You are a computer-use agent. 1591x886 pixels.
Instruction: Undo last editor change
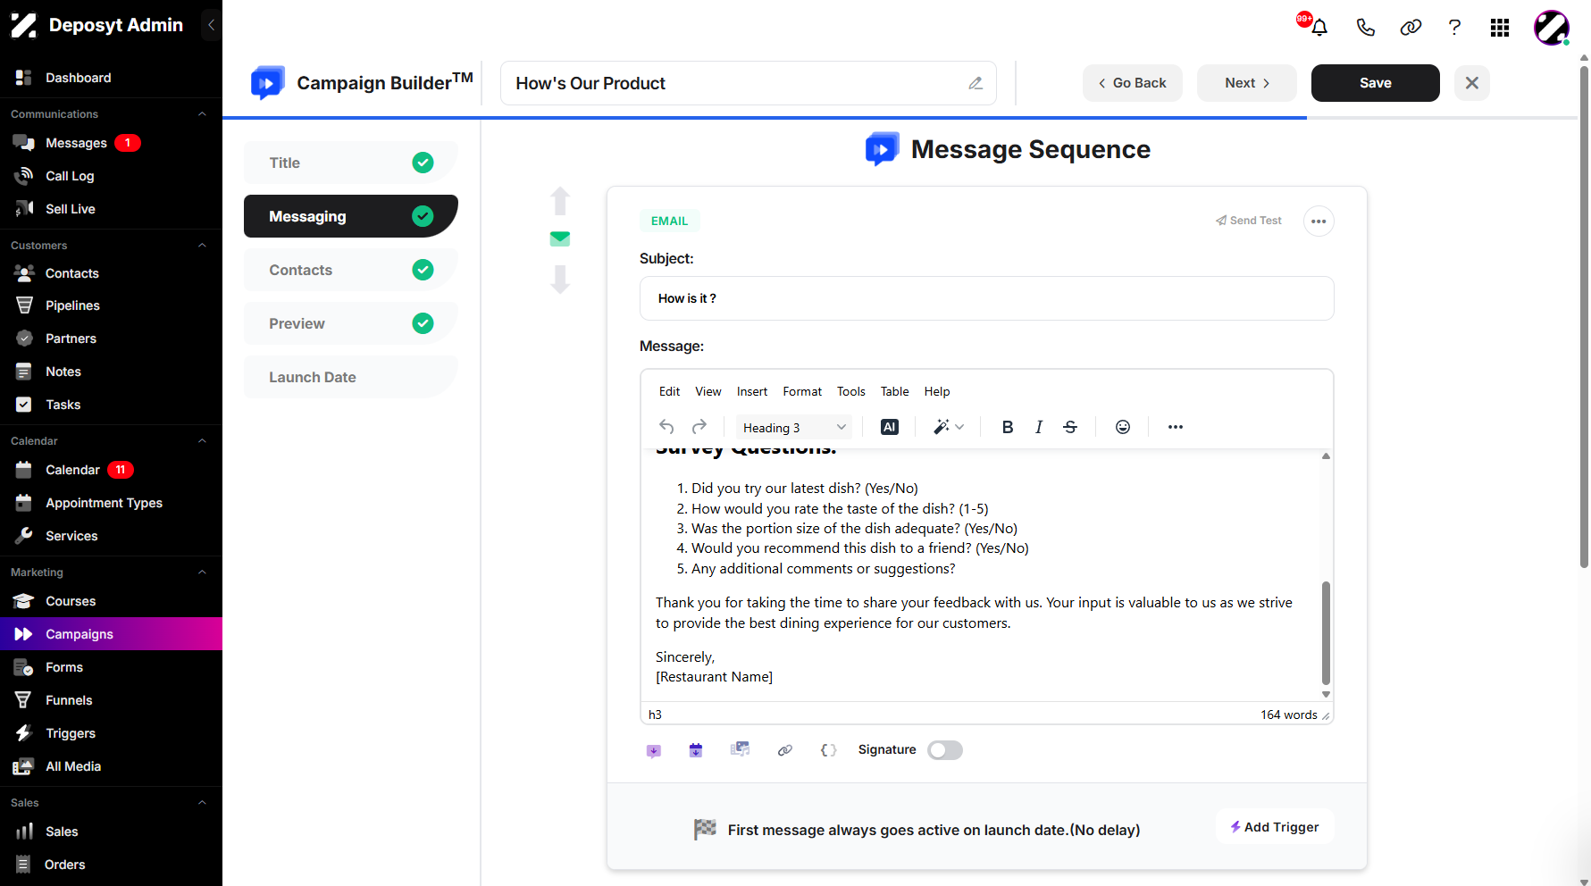(666, 427)
